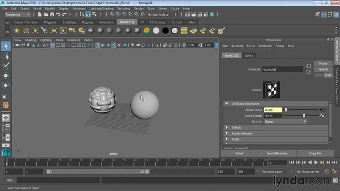The image size is (340, 191).
Task: Click the ramp shader shelf icon
Action: coord(147,31)
